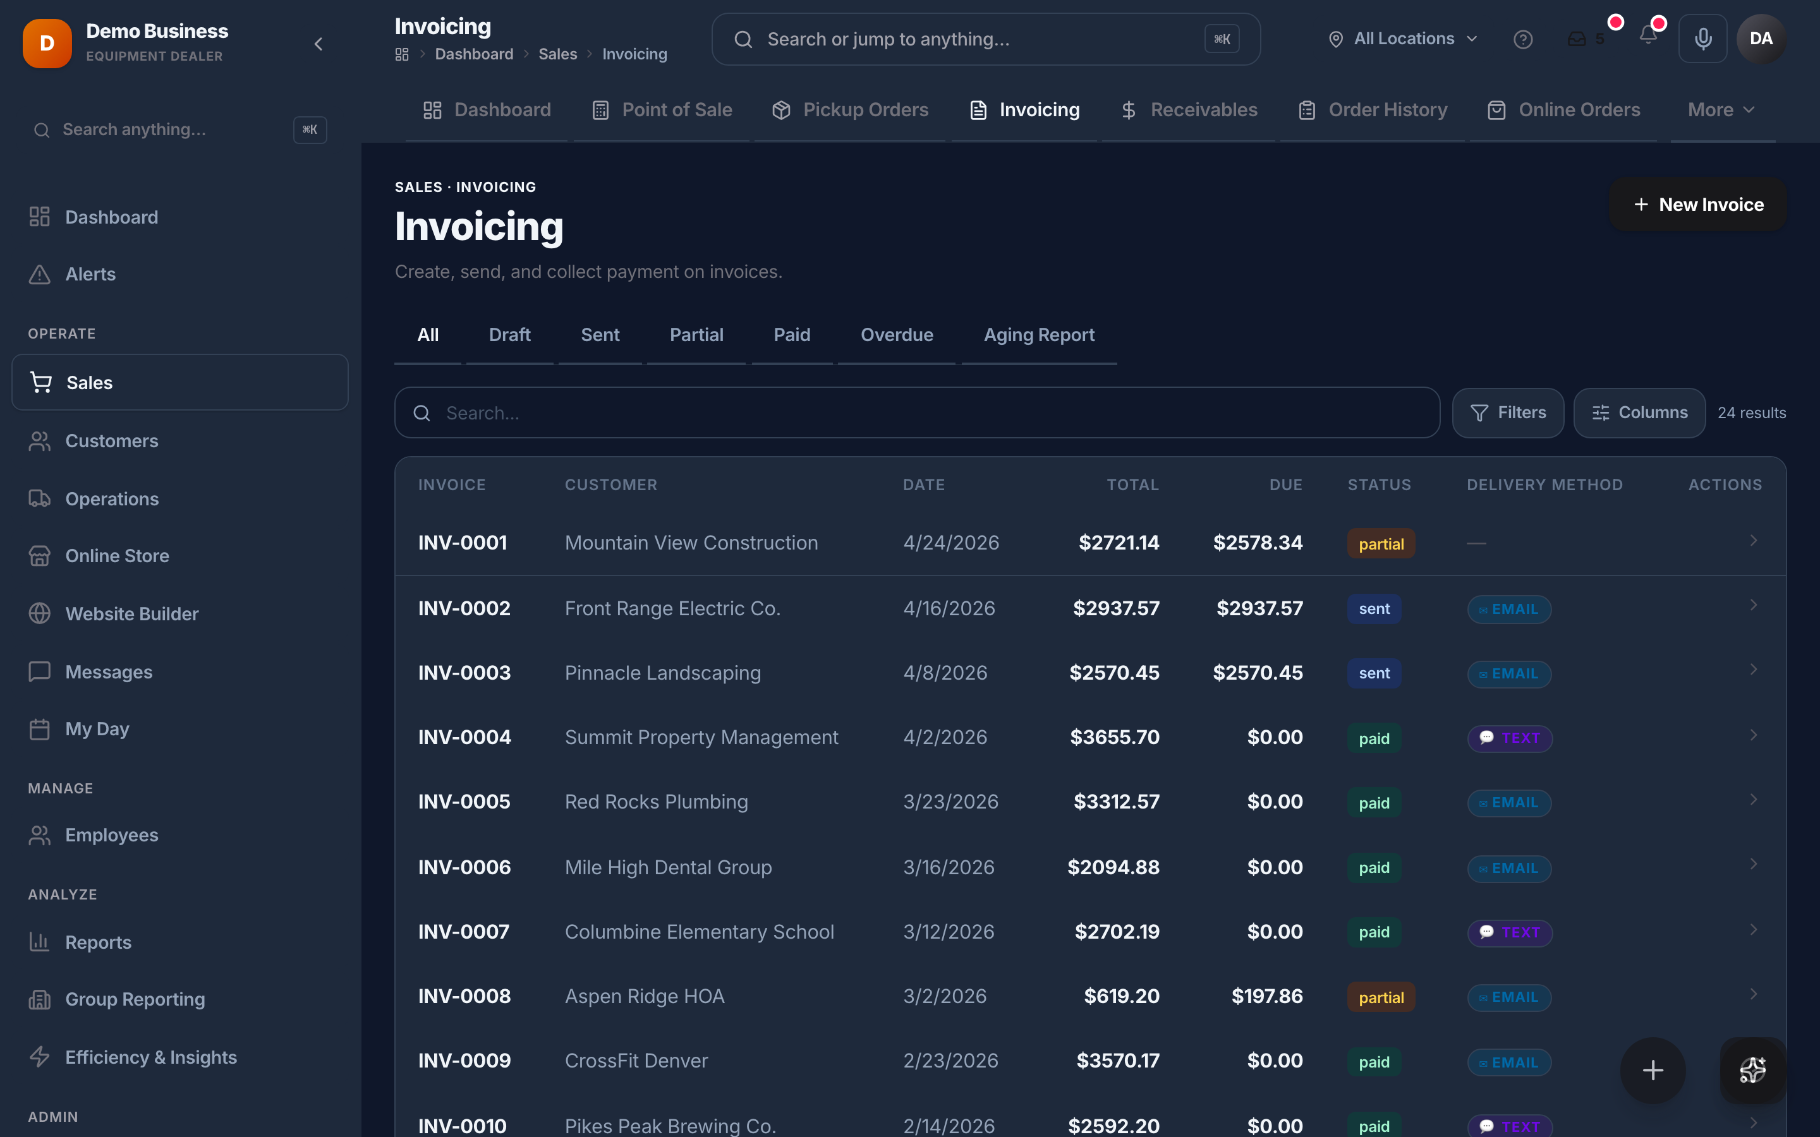This screenshot has height=1137, width=1820.
Task: Click the breadcrumb home grid icon
Action: (x=402, y=54)
